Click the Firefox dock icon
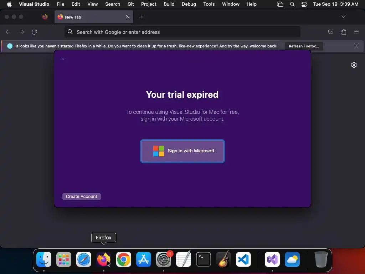Image resolution: width=365 pixels, height=274 pixels. (104, 259)
